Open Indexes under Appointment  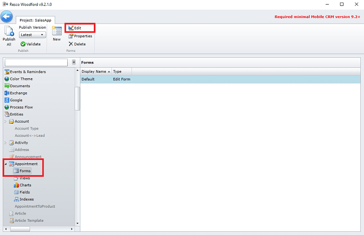(24, 199)
